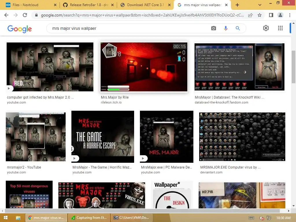The width and height of the screenshot is (296, 222).
Task: Close the Release RetroBar tab
Action: tap(112, 5)
